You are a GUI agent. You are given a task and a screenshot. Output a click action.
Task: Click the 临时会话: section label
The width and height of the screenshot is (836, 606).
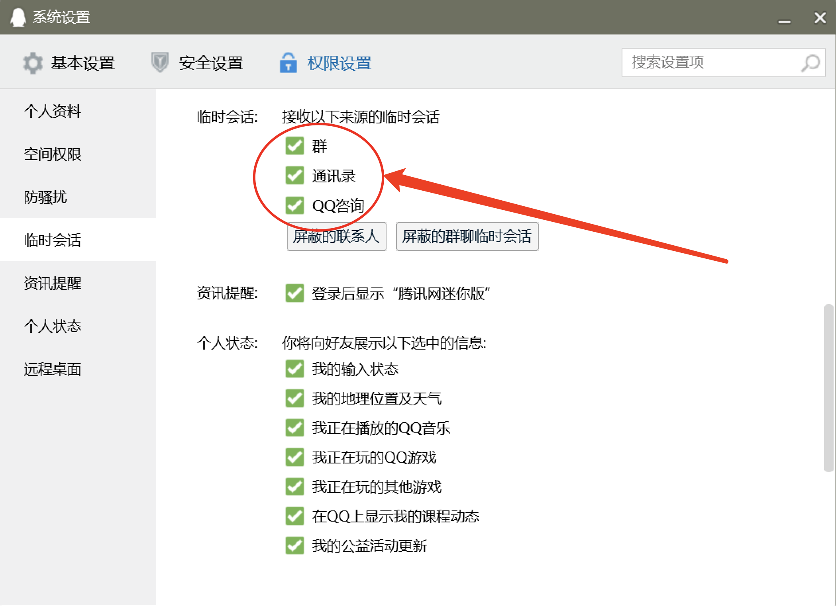pyautogui.click(x=227, y=117)
